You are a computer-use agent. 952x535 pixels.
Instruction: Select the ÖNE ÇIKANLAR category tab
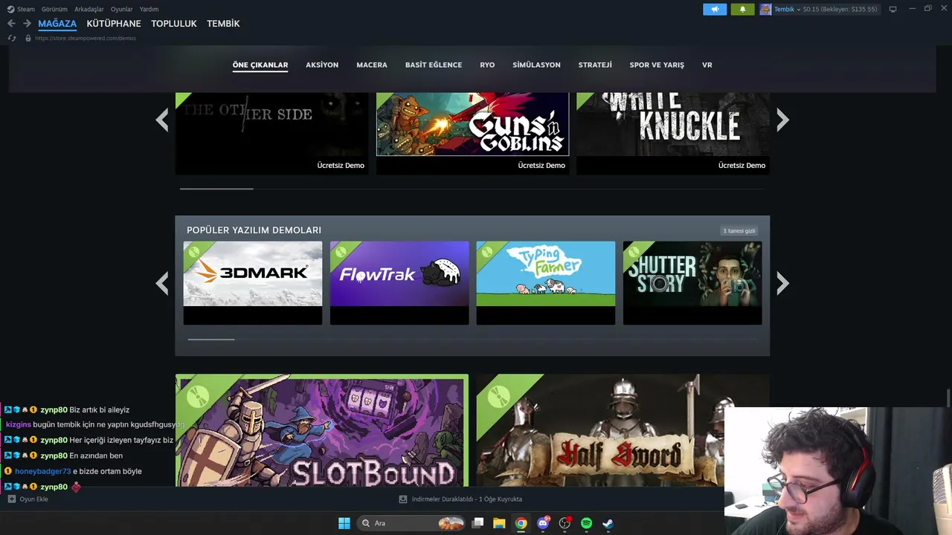click(x=260, y=65)
